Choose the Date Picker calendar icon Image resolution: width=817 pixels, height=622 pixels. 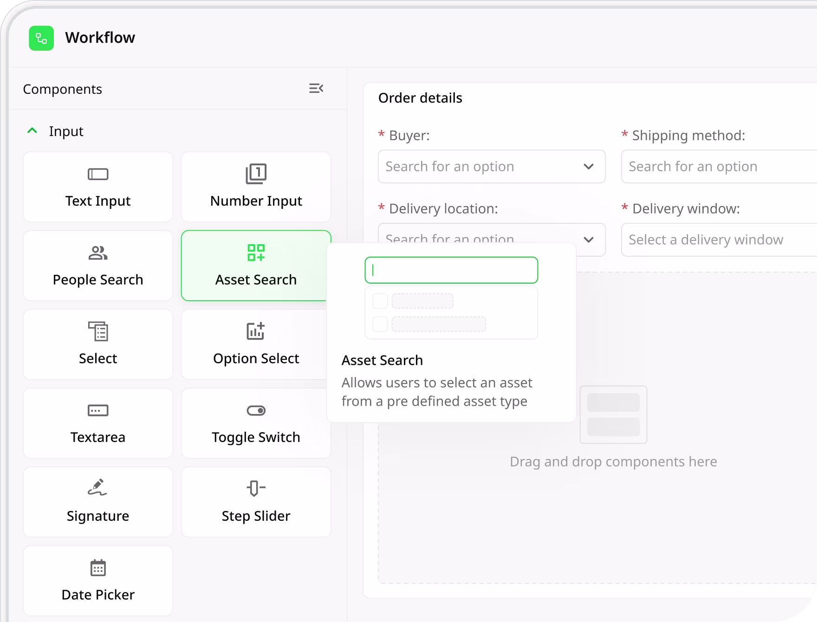point(98,568)
